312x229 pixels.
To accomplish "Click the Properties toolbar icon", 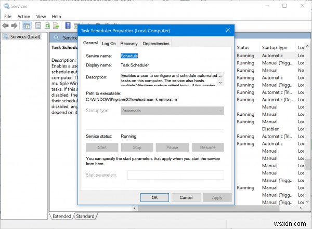I will tap(38, 25).
